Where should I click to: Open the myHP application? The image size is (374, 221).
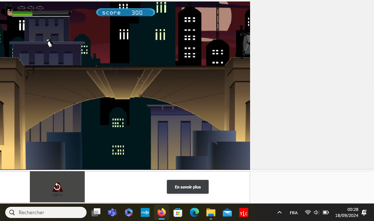[145, 212]
